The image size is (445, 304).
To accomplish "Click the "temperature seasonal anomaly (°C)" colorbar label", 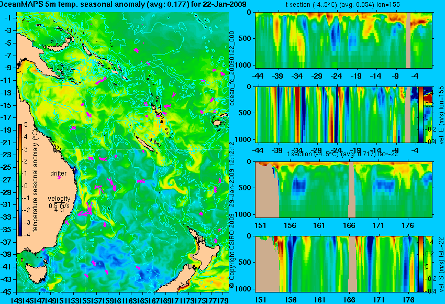I will coord(35,180).
